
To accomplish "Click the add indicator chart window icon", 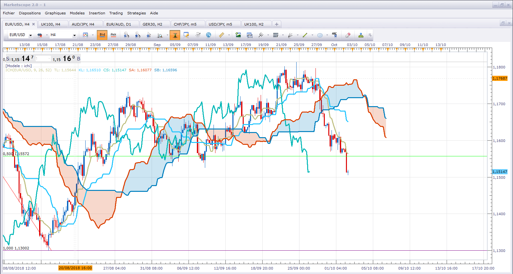I will pos(249,35).
